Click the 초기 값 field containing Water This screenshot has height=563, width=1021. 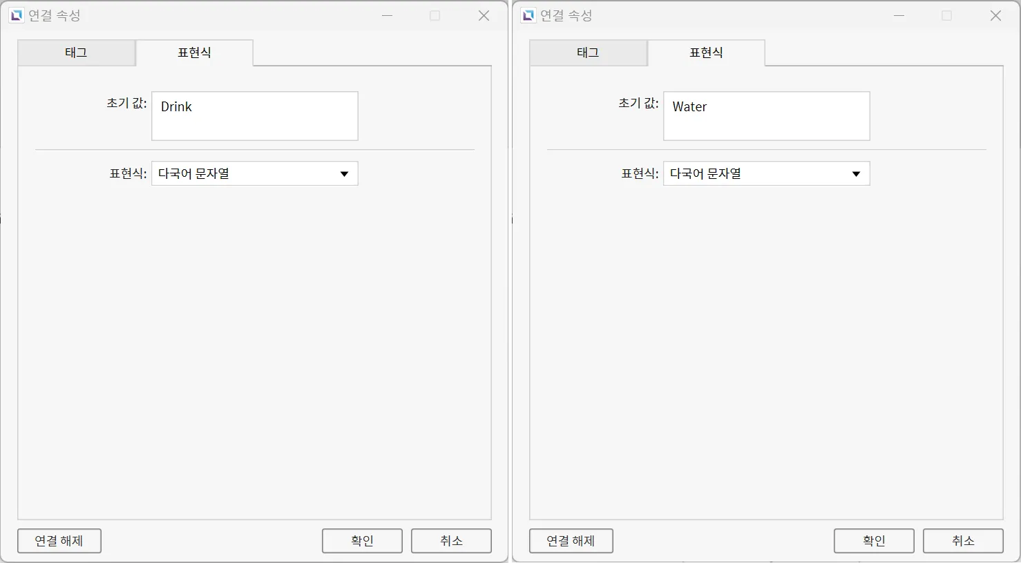(766, 116)
